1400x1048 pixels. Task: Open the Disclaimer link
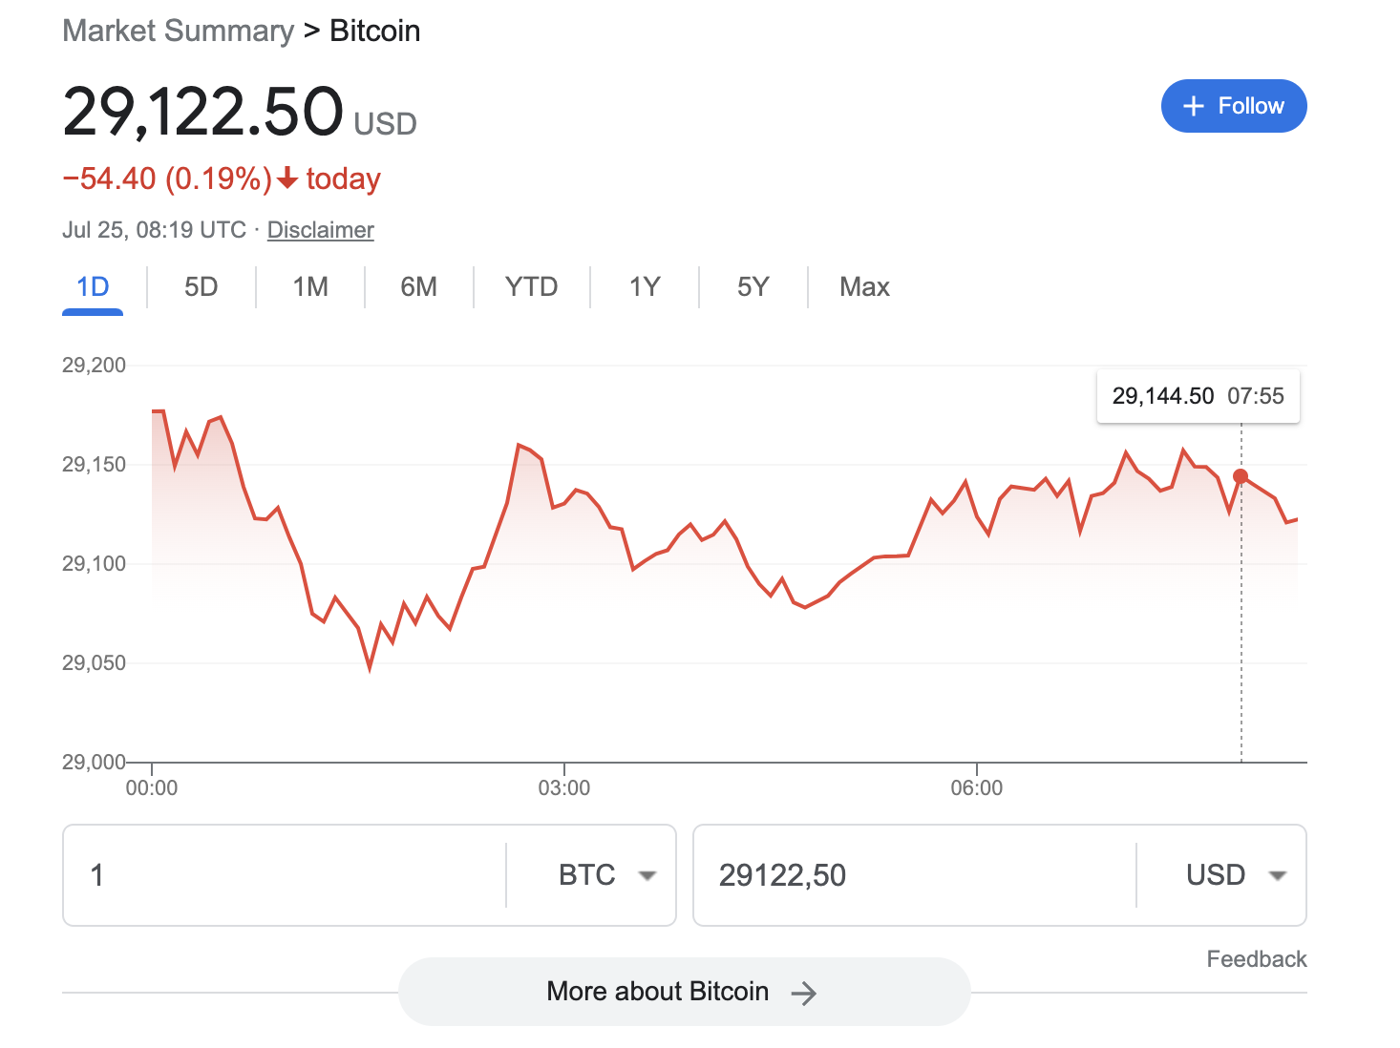click(x=320, y=230)
